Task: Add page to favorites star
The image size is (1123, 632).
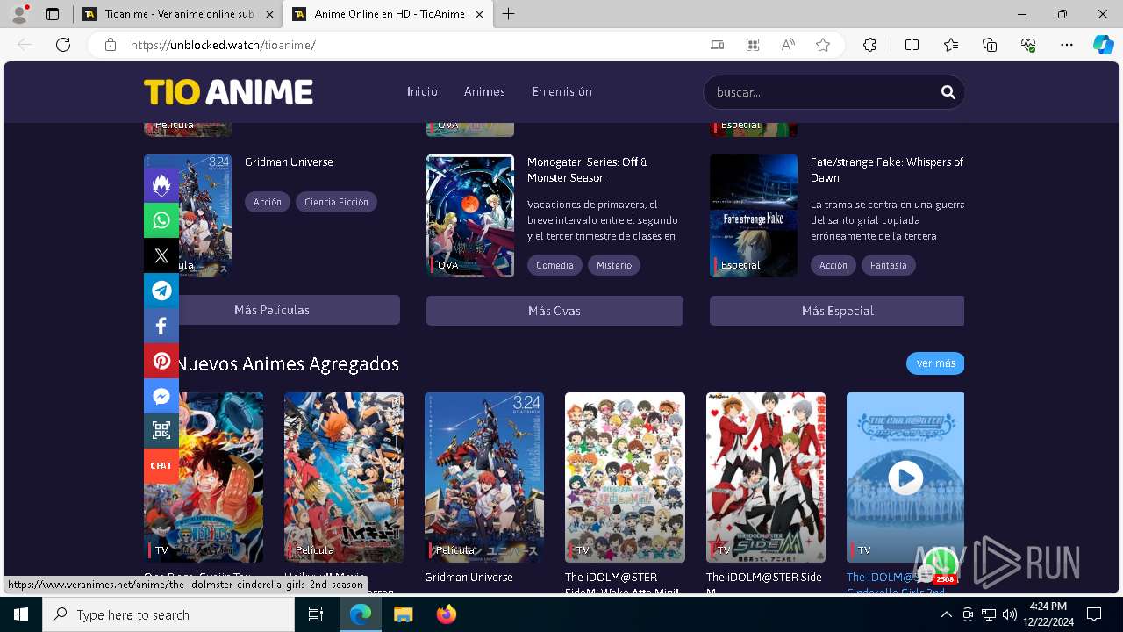Action: [x=823, y=45]
